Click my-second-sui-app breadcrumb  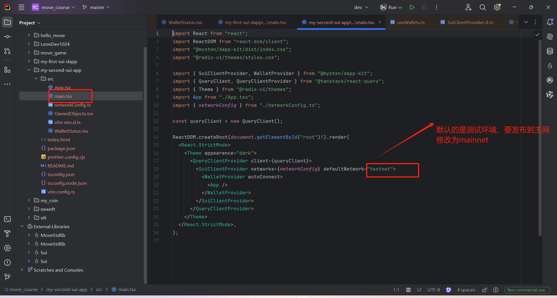[x=67, y=290]
